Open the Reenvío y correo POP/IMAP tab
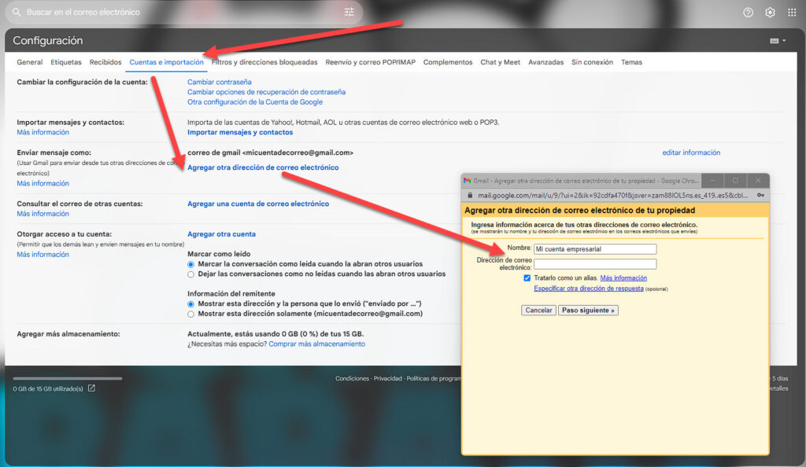This screenshot has width=806, height=467. pos(370,62)
